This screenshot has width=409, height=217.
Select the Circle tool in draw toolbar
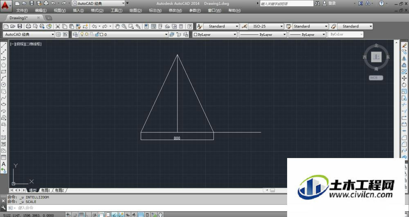tap(4, 85)
